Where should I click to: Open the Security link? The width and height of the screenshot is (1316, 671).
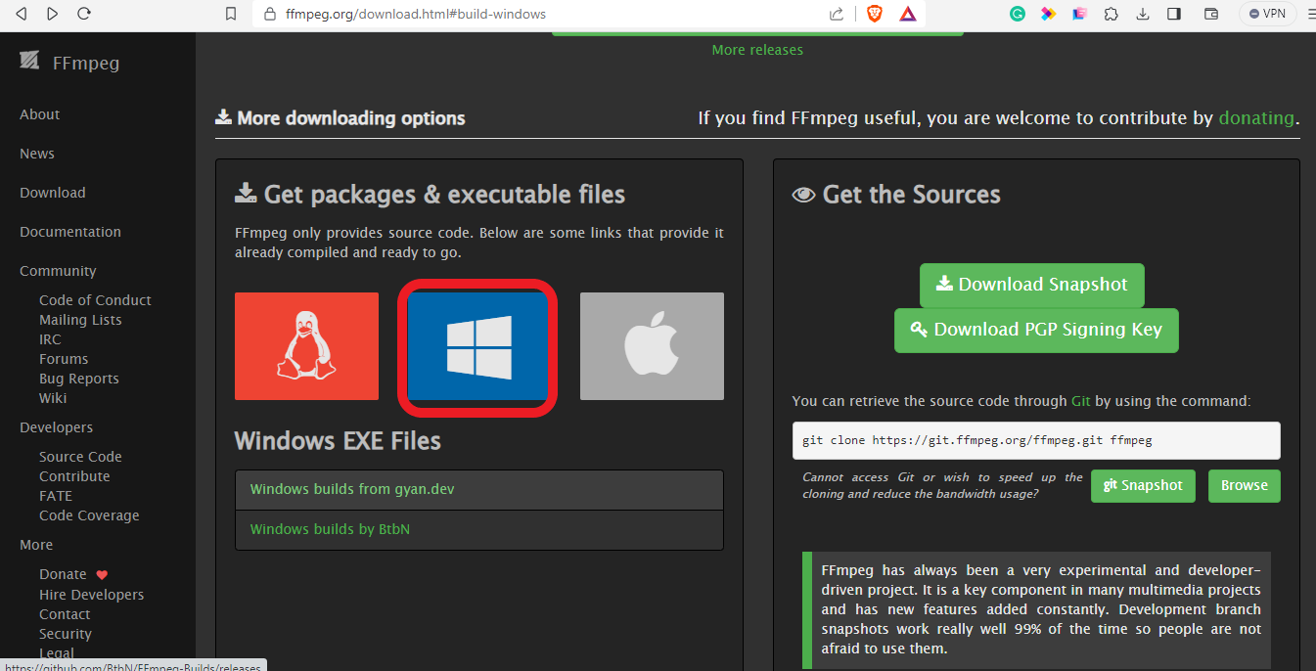click(66, 634)
